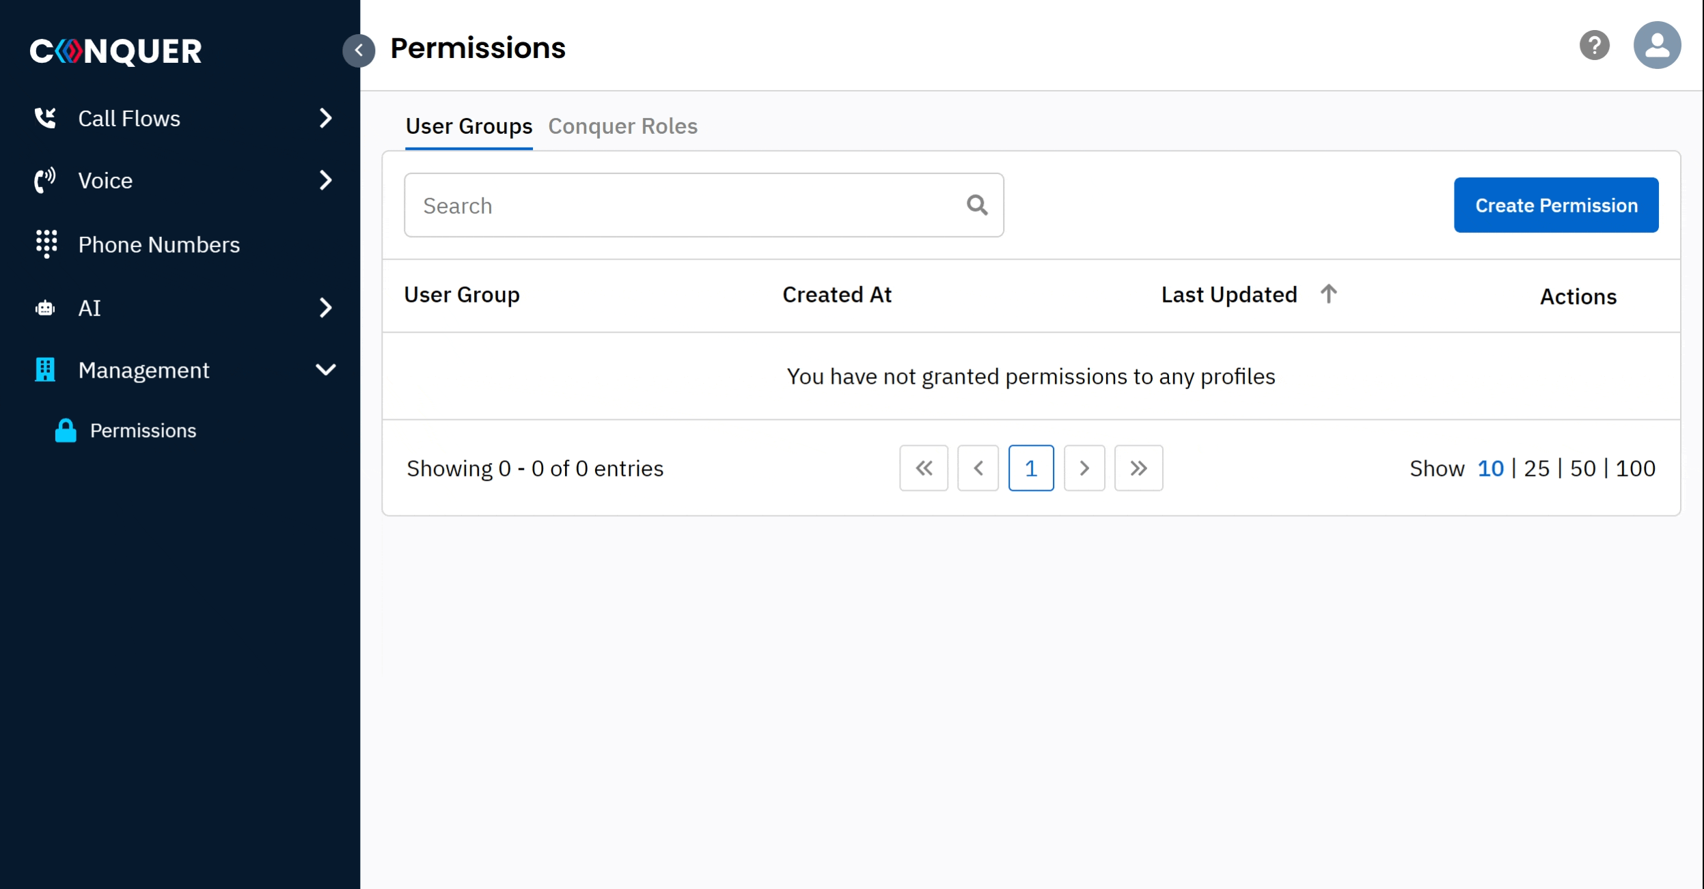Click the Conquer logo
The height and width of the screenshot is (889, 1704).
click(115, 51)
